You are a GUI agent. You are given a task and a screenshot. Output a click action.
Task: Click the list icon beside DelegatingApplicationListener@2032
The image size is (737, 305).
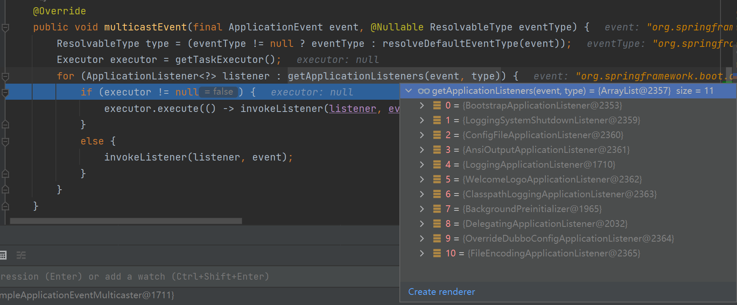point(437,224)
